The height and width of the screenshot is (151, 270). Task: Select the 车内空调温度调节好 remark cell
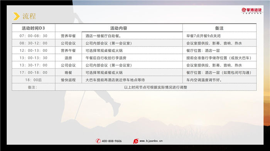pyautogui.click(x=219, y=80)
